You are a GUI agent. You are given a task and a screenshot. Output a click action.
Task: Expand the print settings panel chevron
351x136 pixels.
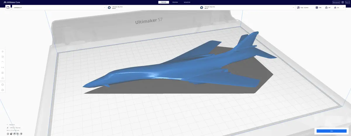pyautogui.click(x=344, y=8)
